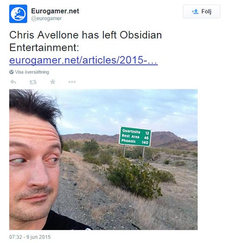Favorite the tweet with the star icon
232x243 pixels.
tap(53, 82)
